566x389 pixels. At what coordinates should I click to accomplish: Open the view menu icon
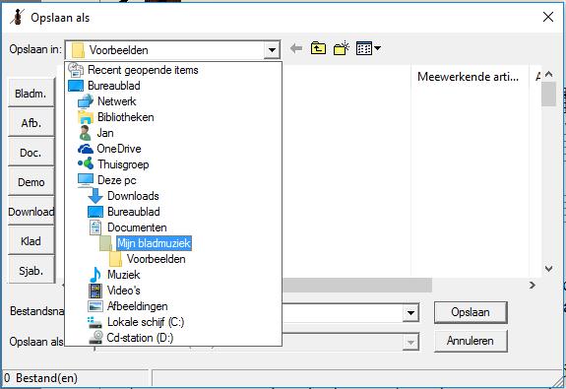click(368, 48)
